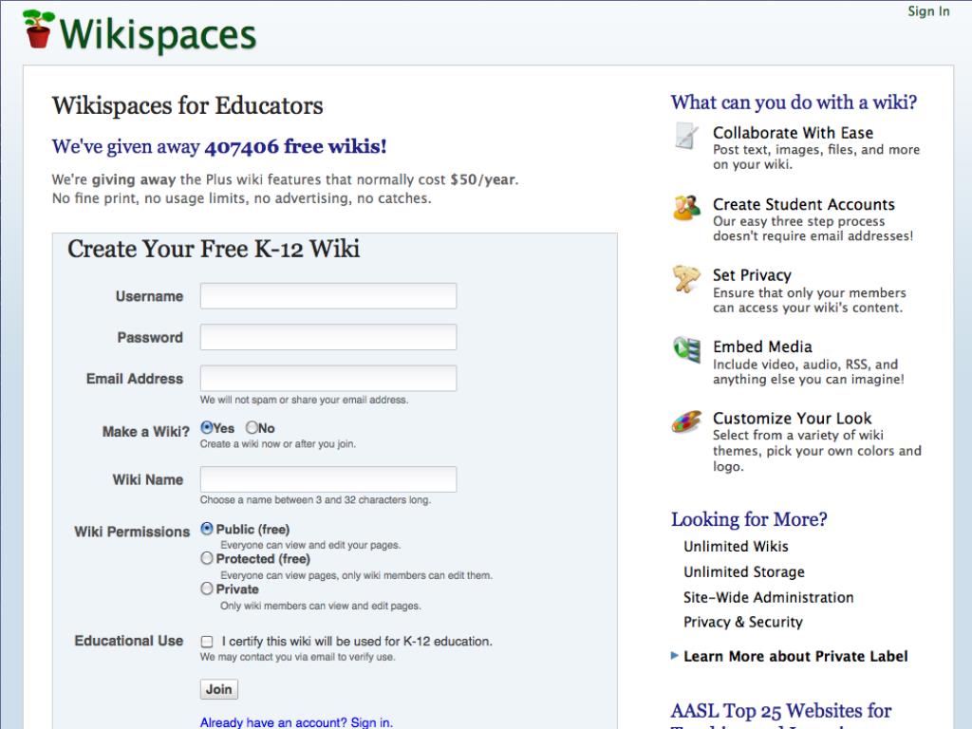
Task: Open the Unlimited Storage link
Action: 744,571
